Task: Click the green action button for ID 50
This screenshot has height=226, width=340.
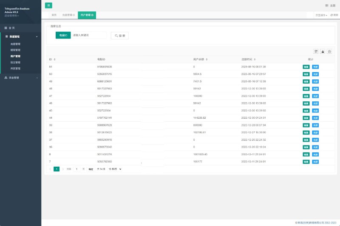Action: tap(306, 74)
